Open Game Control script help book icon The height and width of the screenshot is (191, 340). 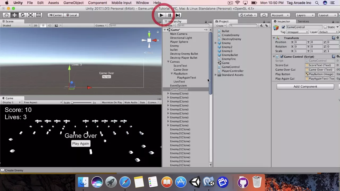[334, 57]
